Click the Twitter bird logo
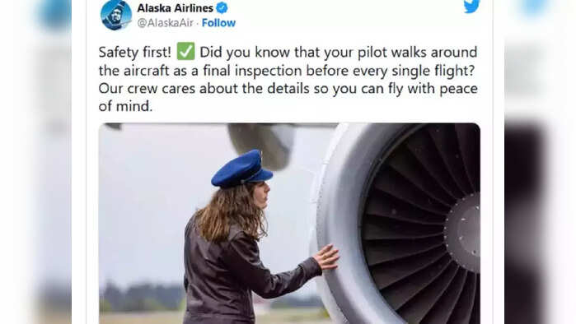 [x=471, y=7]
